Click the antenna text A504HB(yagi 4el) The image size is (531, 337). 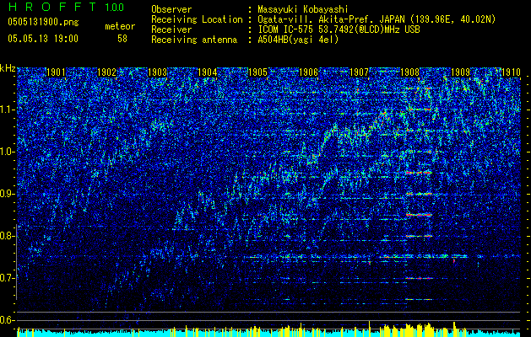pyautogui.click(x=298, y=40)
